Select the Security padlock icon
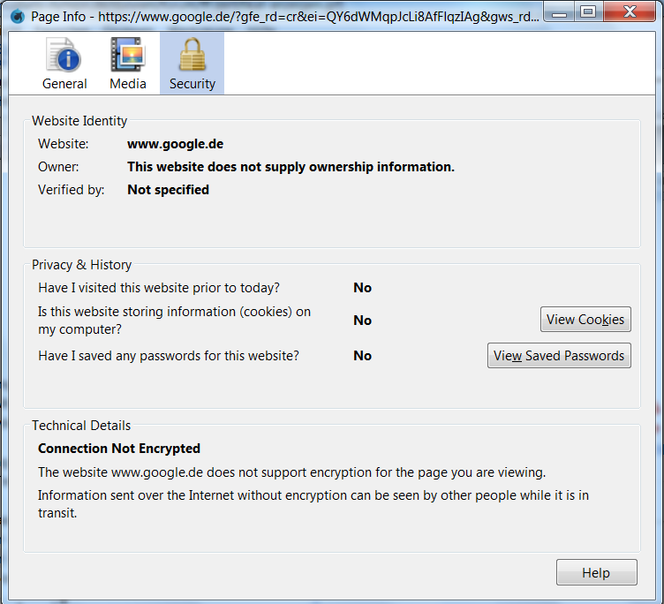The width and height of the screenshot is (664, 604). click(192, 56)
